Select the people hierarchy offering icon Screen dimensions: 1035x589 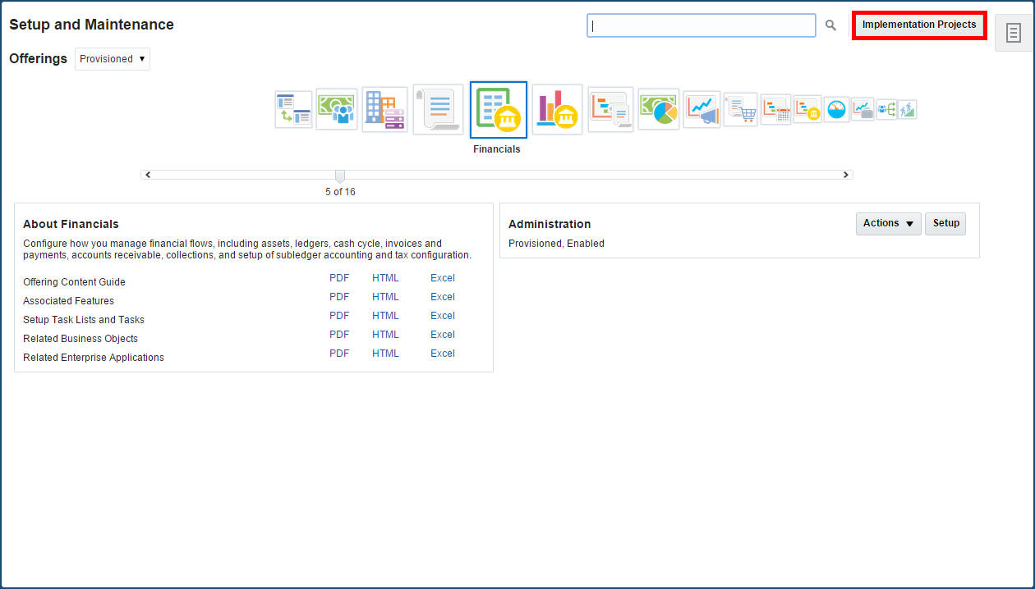coord(886,110)
